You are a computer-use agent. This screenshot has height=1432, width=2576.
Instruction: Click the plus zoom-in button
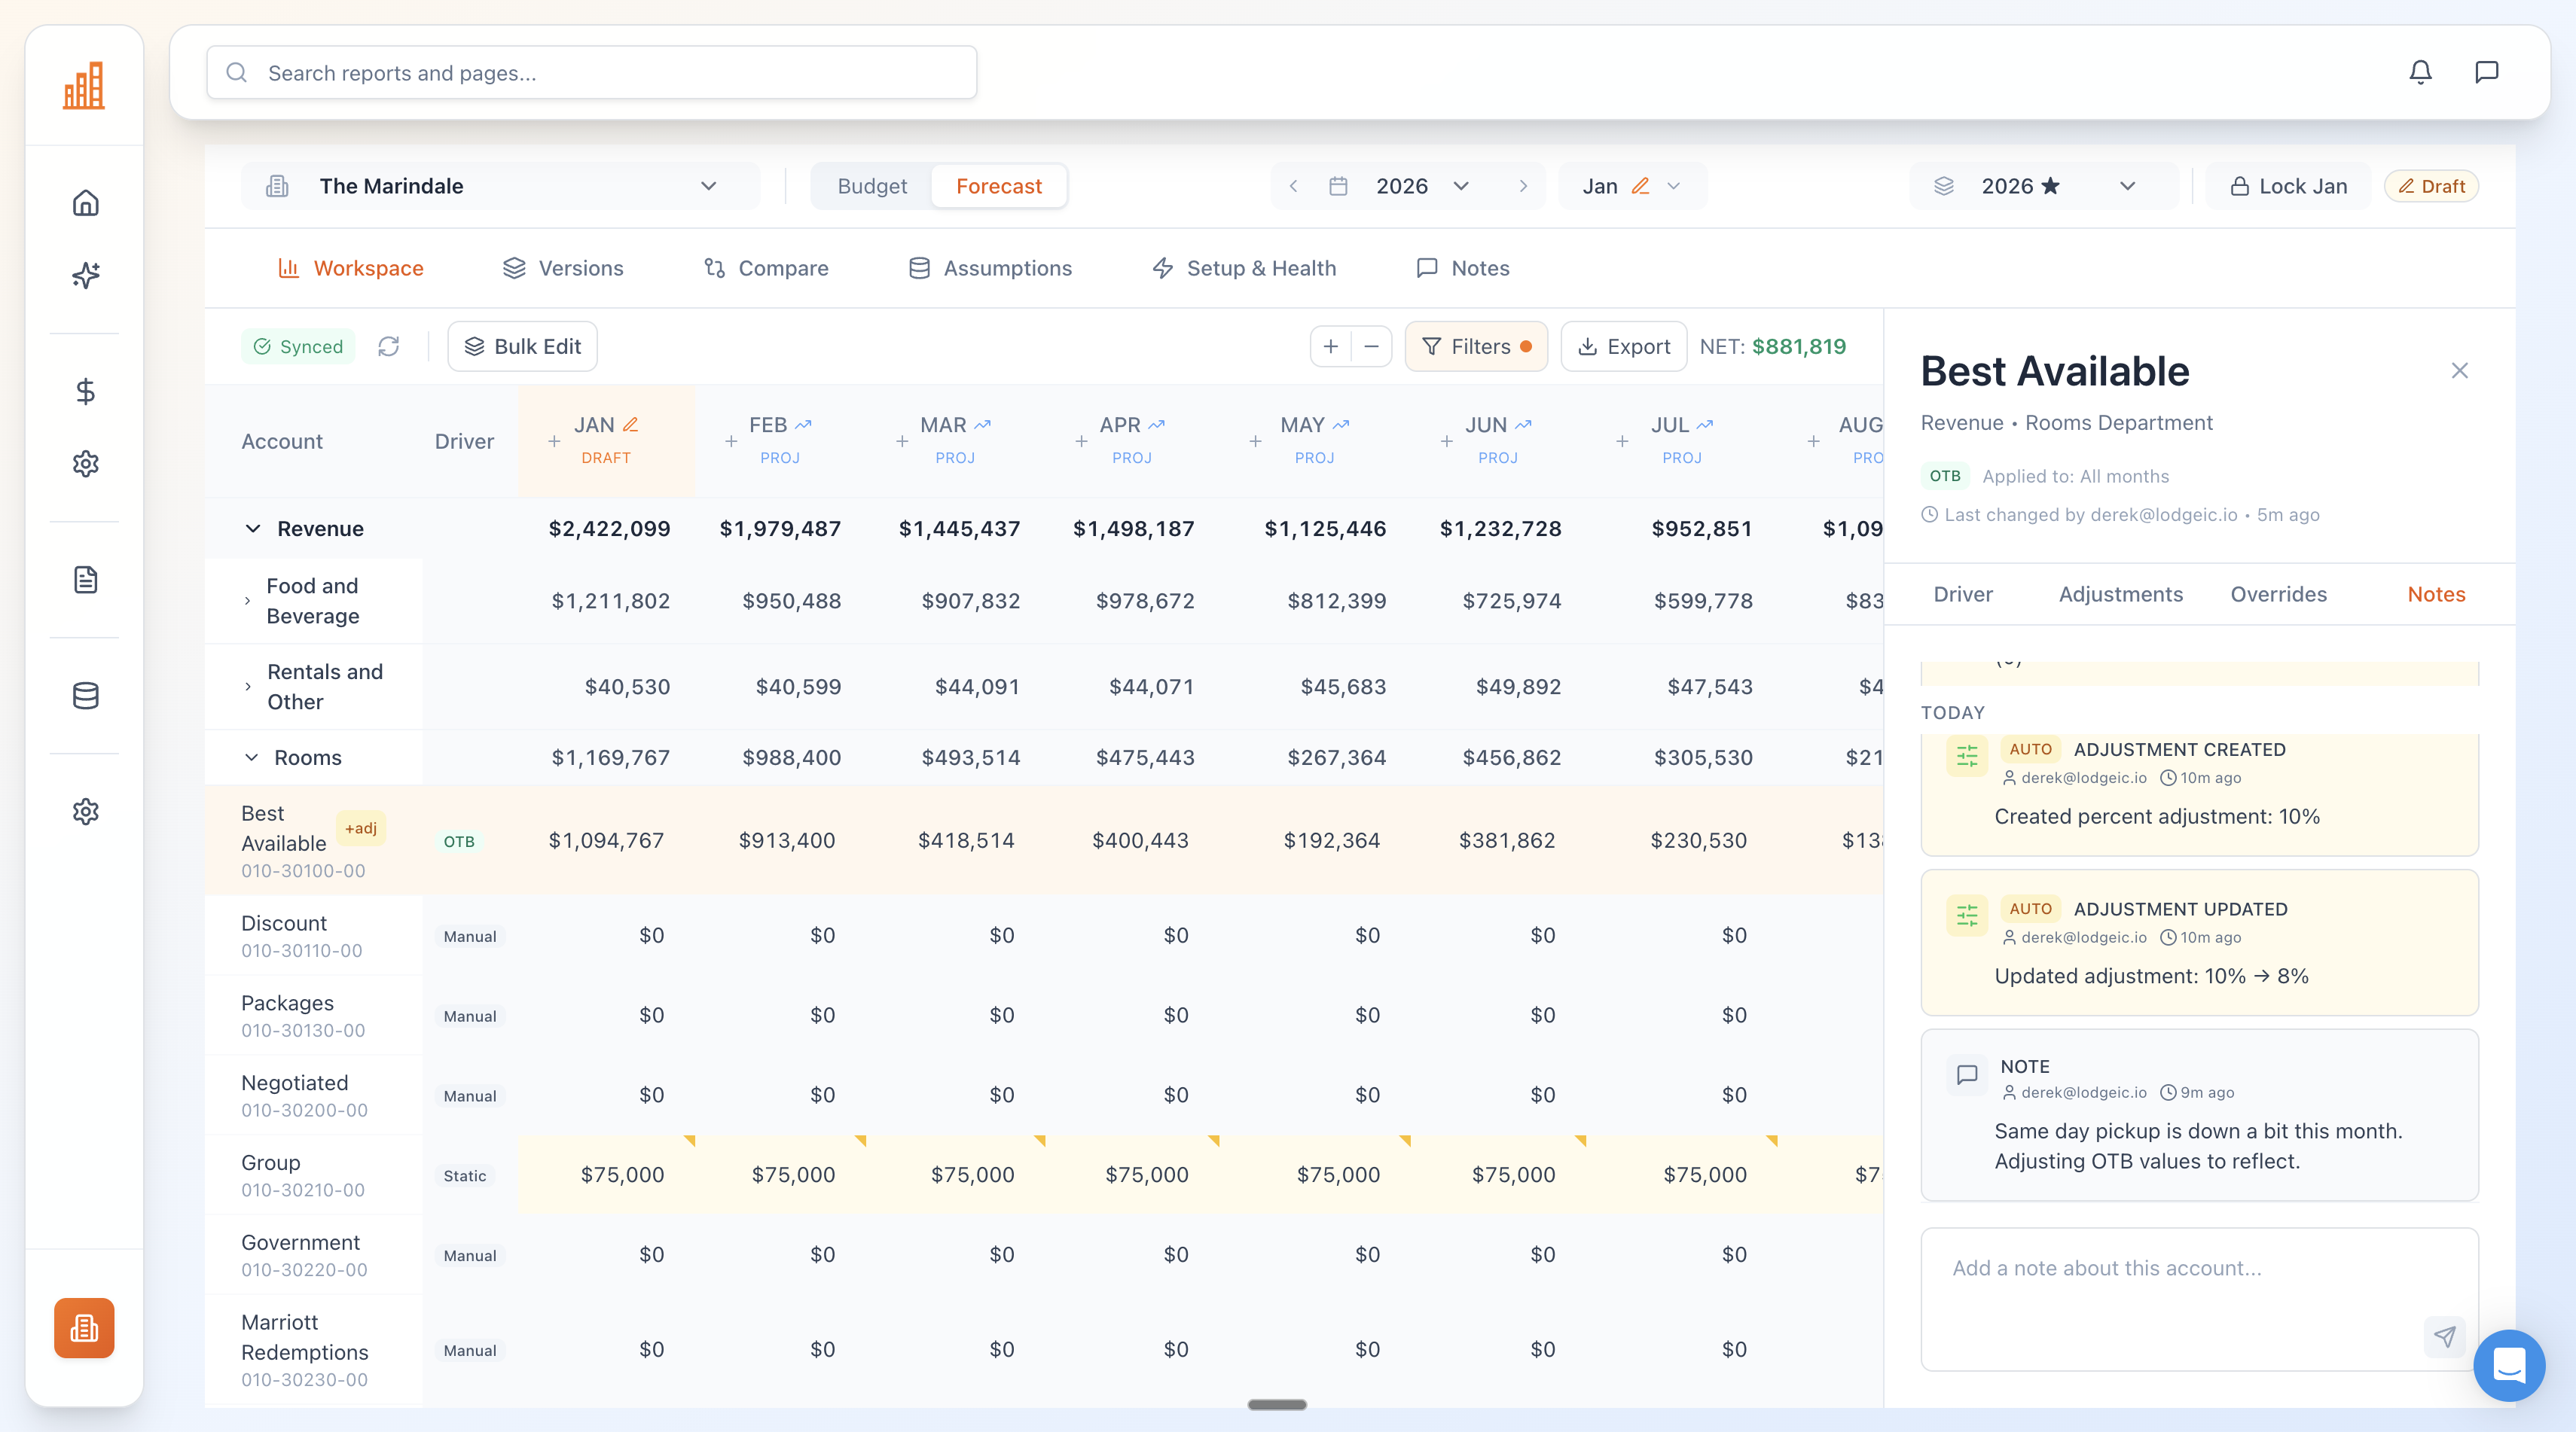1331,346
